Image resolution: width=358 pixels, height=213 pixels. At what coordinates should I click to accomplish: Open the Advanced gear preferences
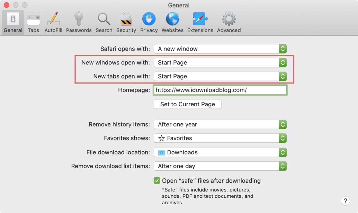pyautogui.click(x=229, y=22)
